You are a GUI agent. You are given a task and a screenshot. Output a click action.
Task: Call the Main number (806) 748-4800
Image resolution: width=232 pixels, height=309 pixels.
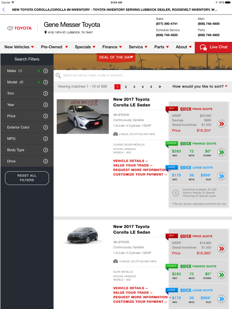209,24
